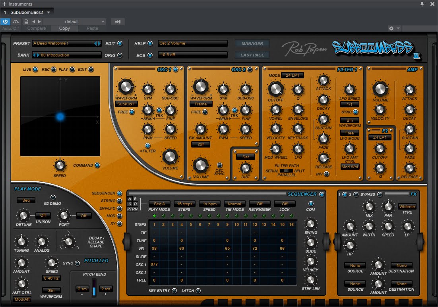Click the AMP Volume knob
438x307 pixels.
pos(380,89)
